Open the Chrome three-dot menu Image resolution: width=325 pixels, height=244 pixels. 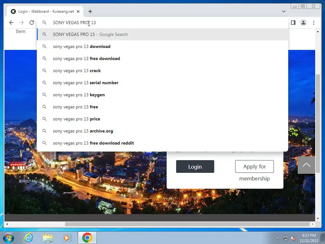coord(314,23)
